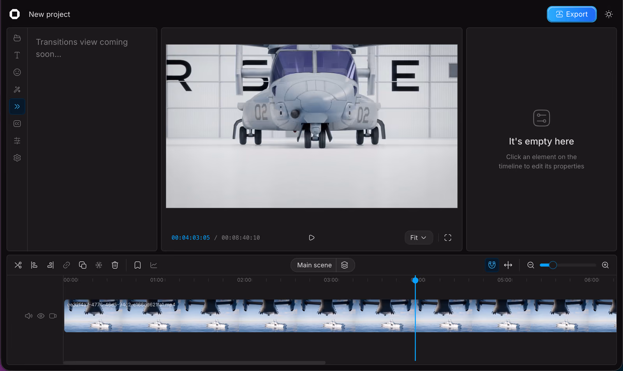Click the app logo next to New project
Image resolution: width=623 pixels, height=371 pixels.
click(x=15, y=14)
